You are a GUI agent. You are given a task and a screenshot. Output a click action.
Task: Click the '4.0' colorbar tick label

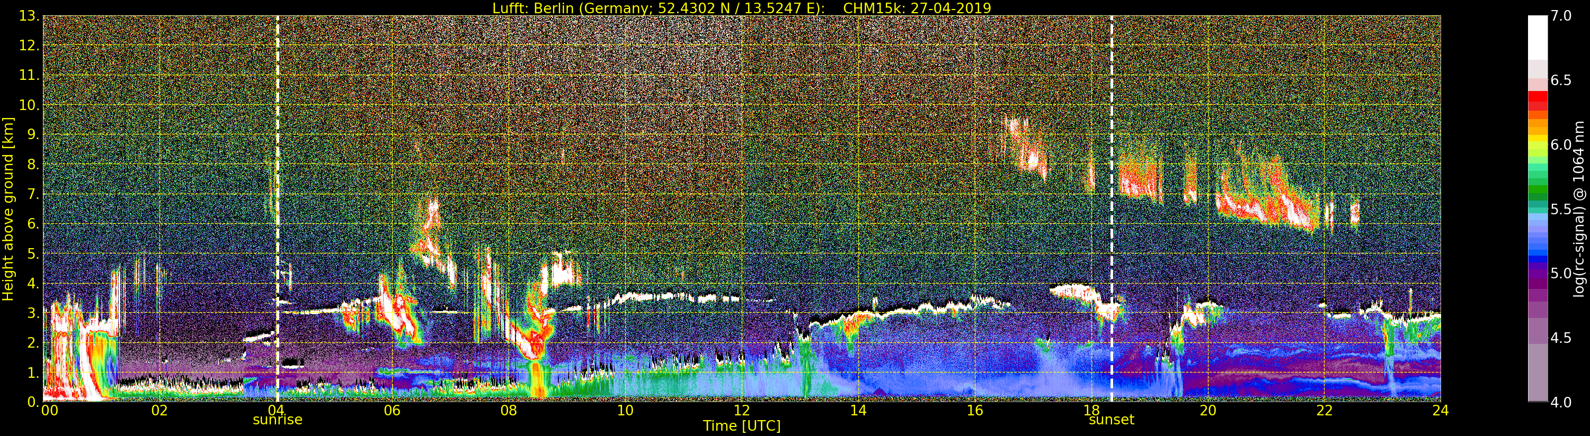click(1561, 402)
